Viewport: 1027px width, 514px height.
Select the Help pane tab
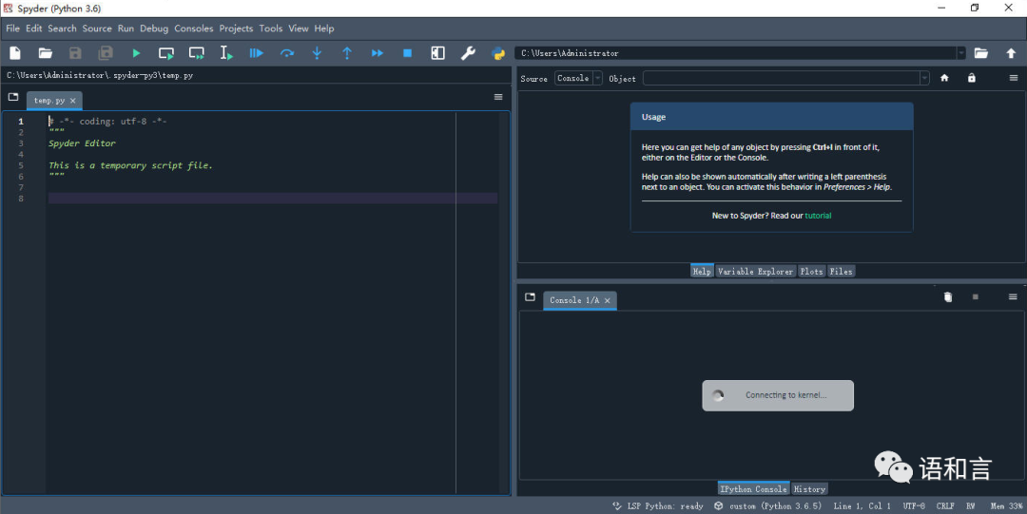point(702,271)
